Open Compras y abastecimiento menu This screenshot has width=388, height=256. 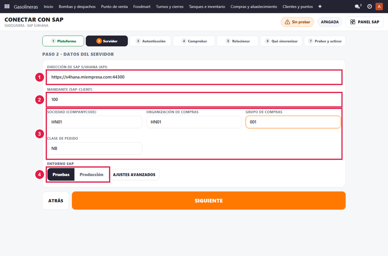(254, 6)
